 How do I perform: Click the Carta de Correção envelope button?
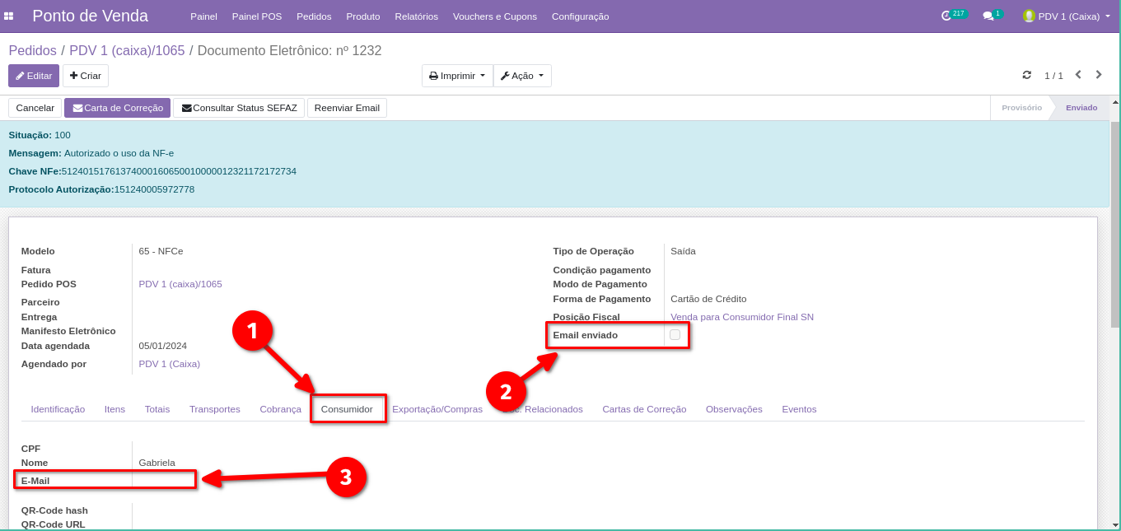(x=117, y=108)
